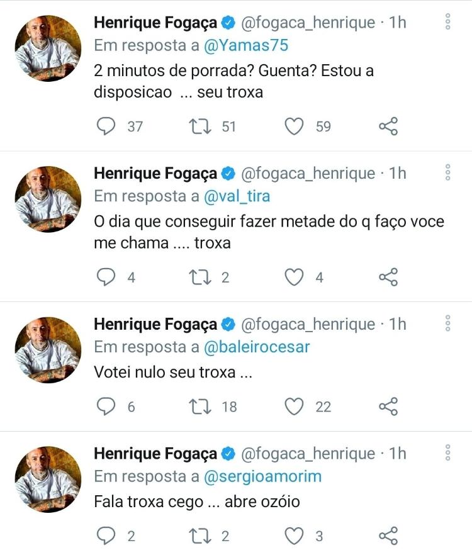
Task: Open more options on the @baleirocesar reply
Action: click(x=447, y=323)
